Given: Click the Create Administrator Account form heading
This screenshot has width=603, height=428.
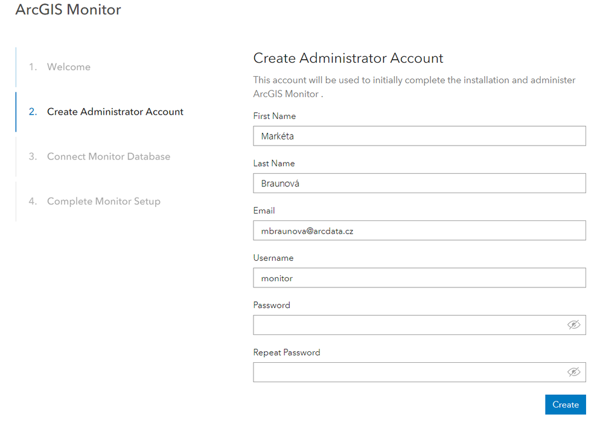Looking at the screenshot, I should tap(348, 58).
